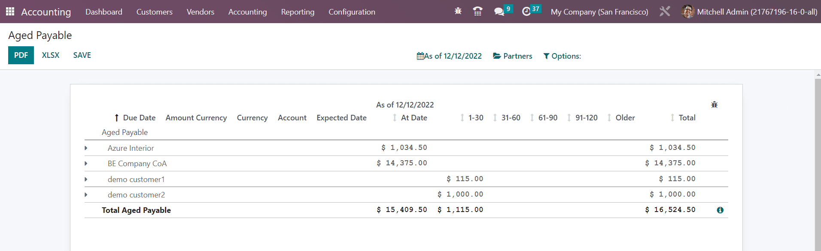Open the conversations chat bubble icon
The image size is (821, 251).
pyautogui.click(x=499, y=12)
